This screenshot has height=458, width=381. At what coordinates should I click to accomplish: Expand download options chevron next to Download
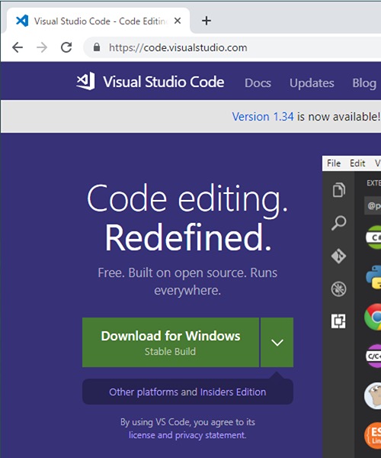[277, 342]
